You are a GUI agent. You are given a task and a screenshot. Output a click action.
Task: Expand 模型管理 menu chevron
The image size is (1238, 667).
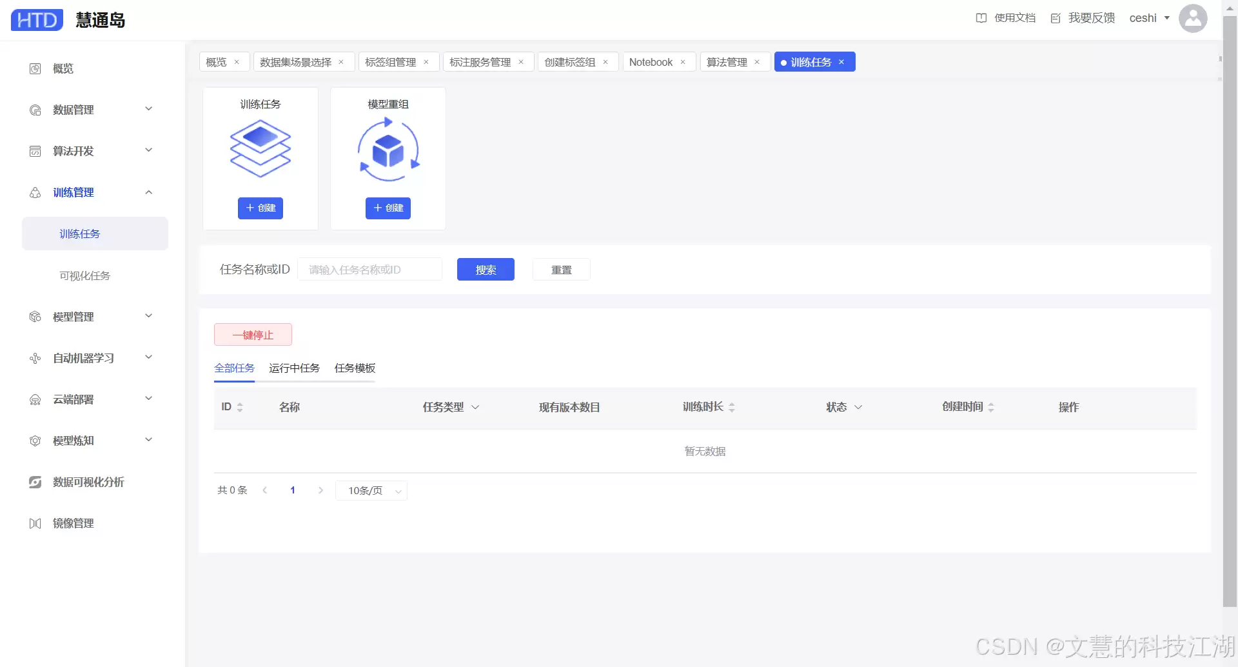pyautogui.click(x=149, y=316)
